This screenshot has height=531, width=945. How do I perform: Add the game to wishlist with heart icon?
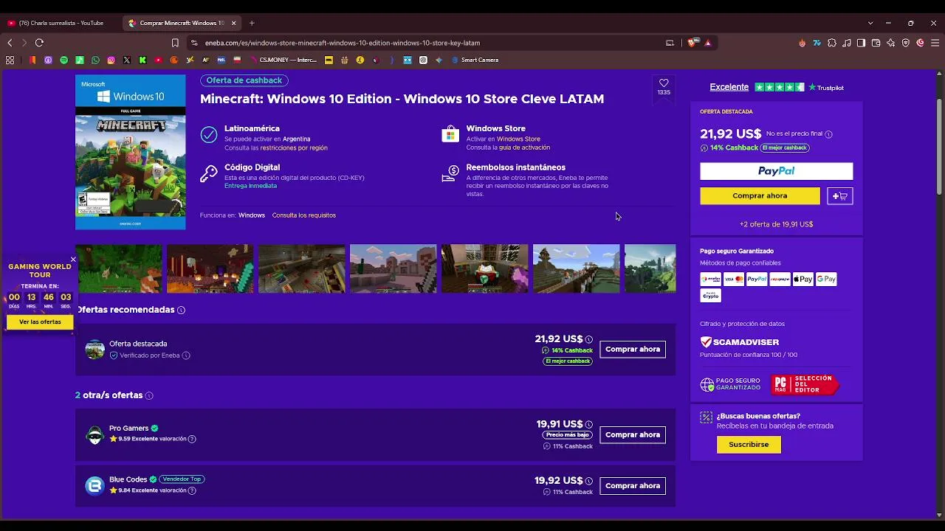tap(664, 83)
